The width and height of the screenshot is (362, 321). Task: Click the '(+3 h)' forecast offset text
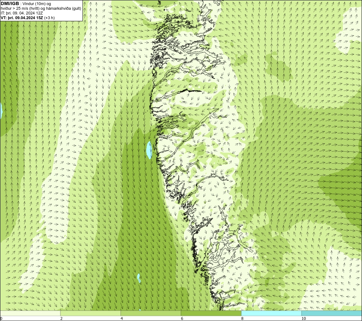pos(49,18)
